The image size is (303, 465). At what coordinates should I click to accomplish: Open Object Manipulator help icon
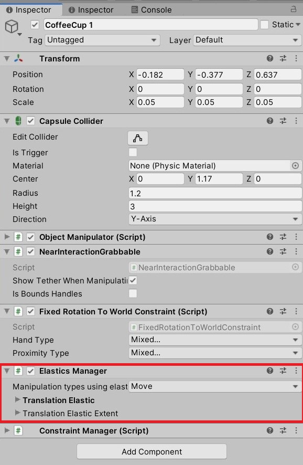tap(269, 237)
